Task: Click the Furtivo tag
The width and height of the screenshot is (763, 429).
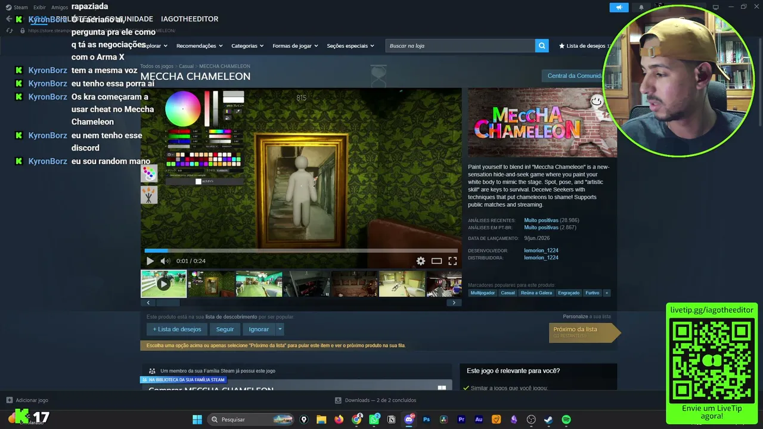Action: click(x=593, y=293)
